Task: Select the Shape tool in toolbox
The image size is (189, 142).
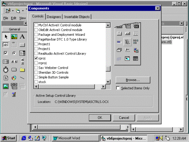Action: click(x=14, y=78)
